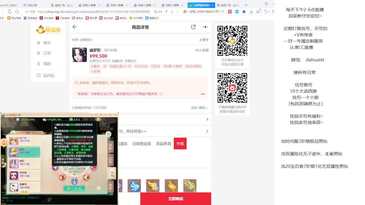
Task: Open the 苏宁易购 bookmark
Action: pyautogui.click(x=136, y=18)
